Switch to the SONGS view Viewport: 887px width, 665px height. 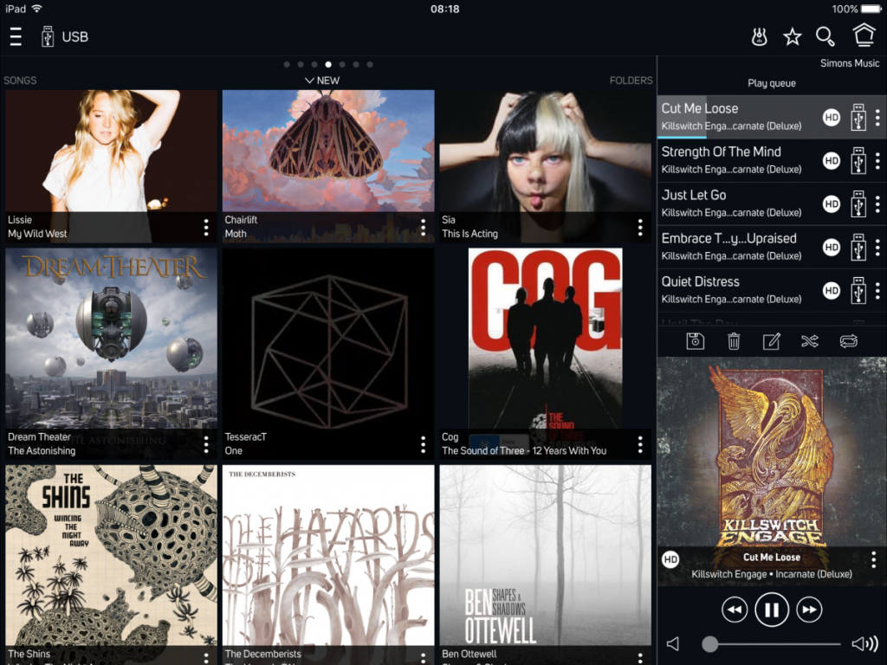click(21, 81)
